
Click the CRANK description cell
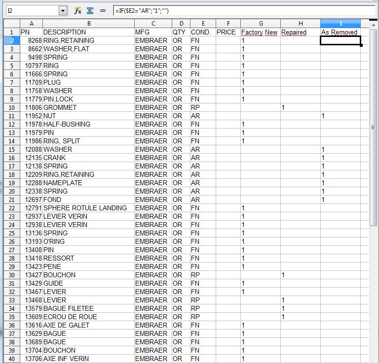[88, 158]
